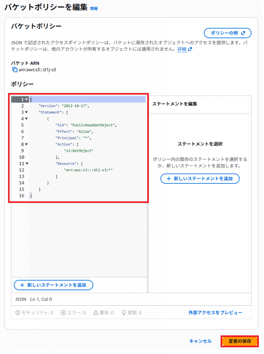This screenshot has width=264, height=354.
Task: Collapse the Statement array on line 3
Action: point(27,112)
